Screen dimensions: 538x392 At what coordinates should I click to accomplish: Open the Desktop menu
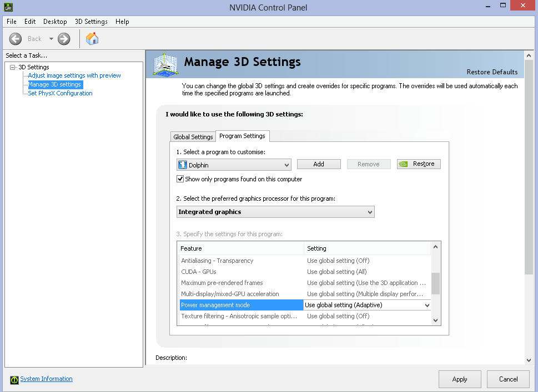click(55, 22)
